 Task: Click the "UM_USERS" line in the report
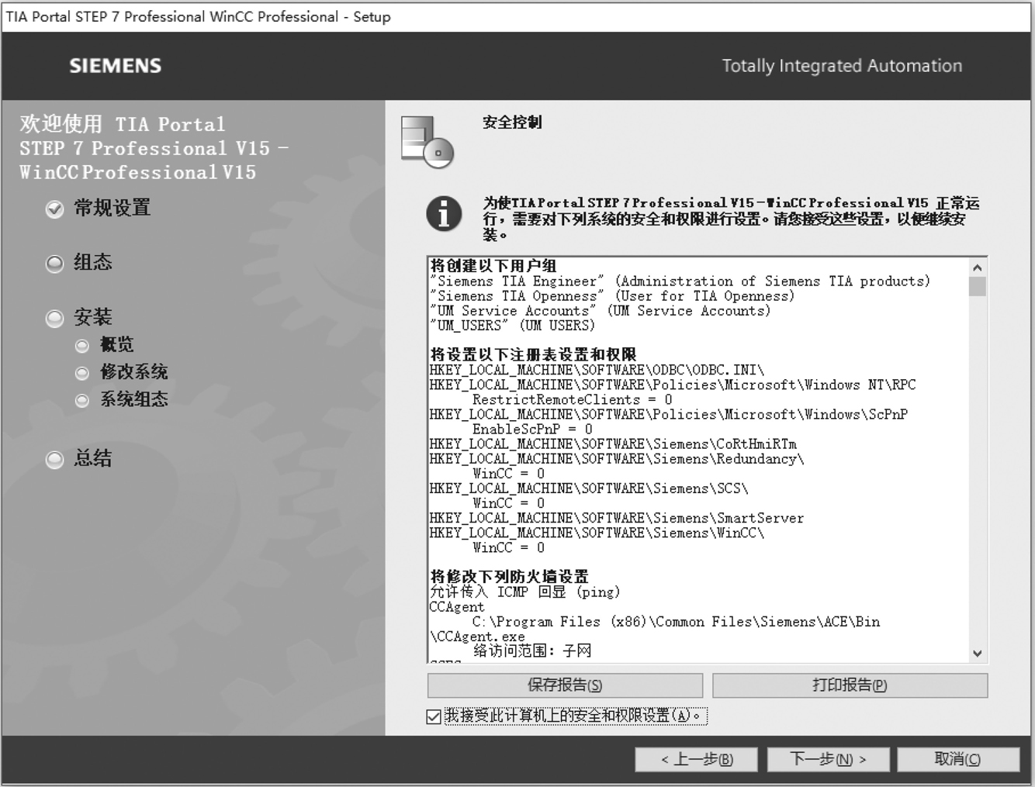point(513,326)
